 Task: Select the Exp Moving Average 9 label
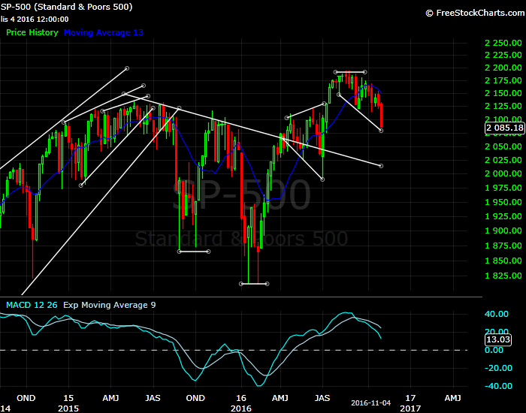pos(110,305)
